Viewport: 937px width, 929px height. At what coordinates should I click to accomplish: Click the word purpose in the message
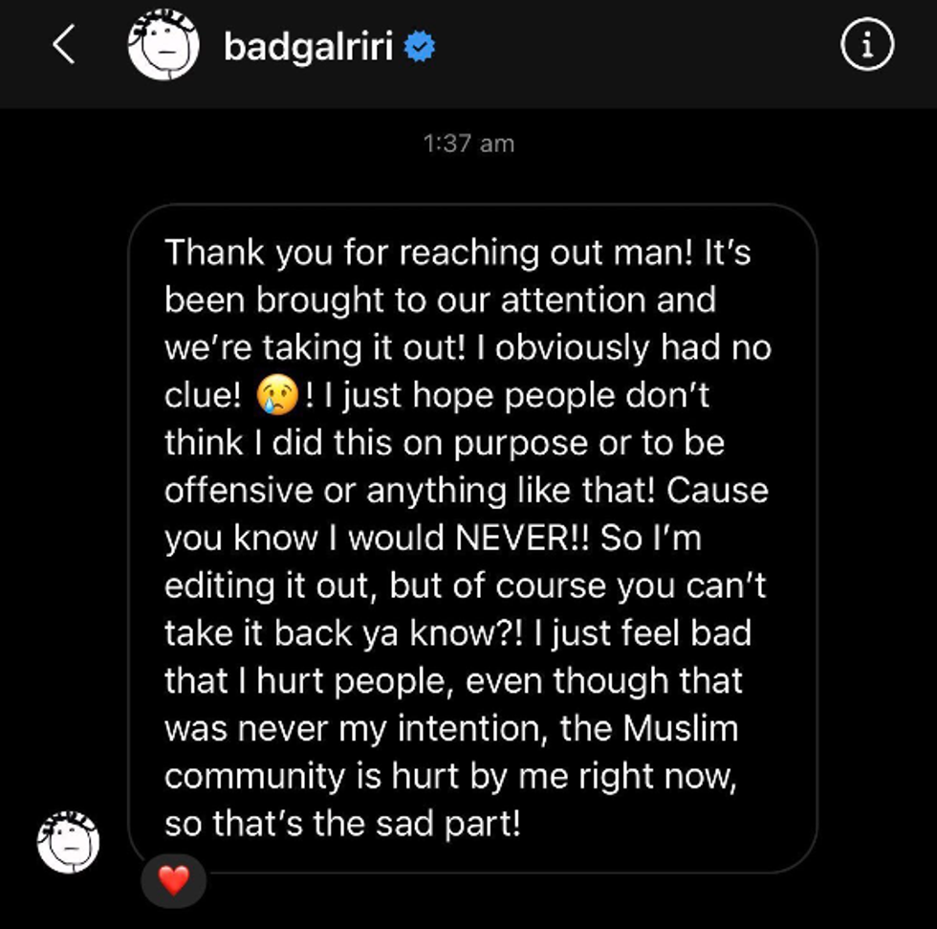pyautogui.click(x=521, y=444)
